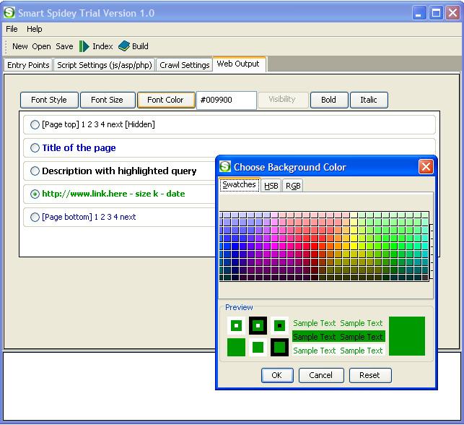Image resolution: width=464 pixels, height=425 pixels.
Task: Click the Build book icon
Action: point(124,46)
